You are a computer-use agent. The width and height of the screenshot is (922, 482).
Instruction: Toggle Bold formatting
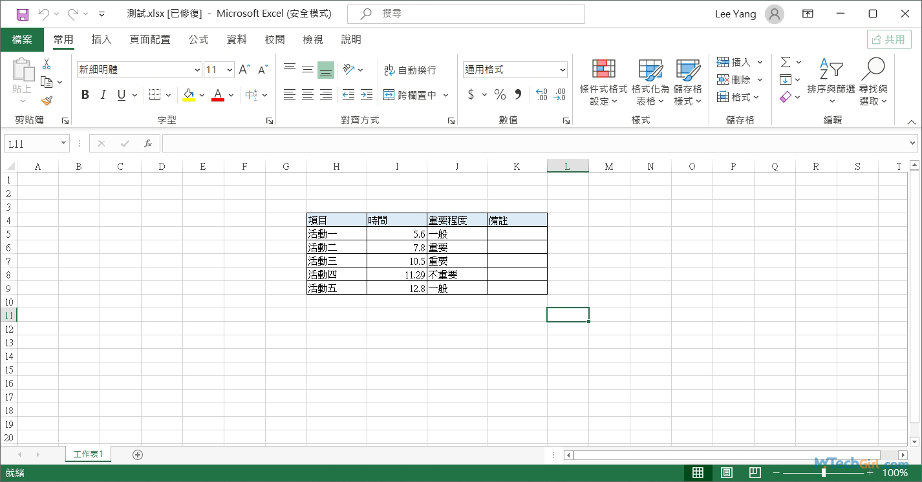pyautogui.click(x=85, y=95)
